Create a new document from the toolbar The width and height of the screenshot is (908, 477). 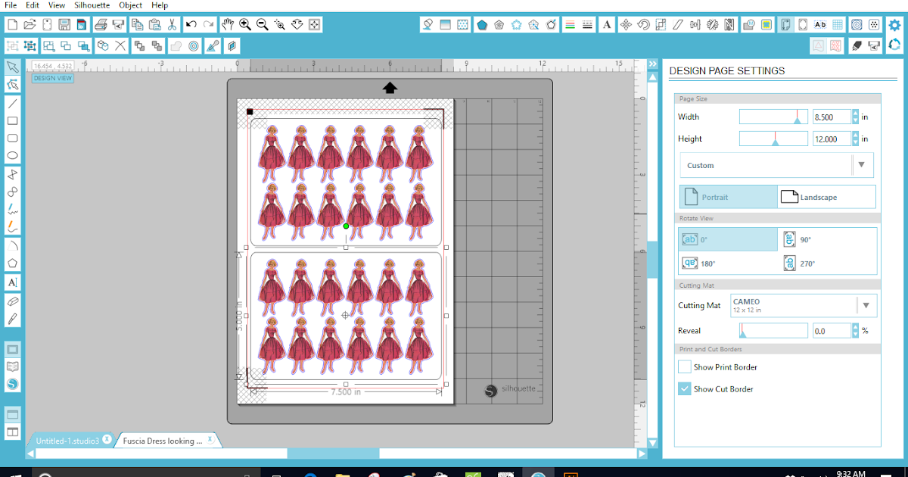coord(13,25)
